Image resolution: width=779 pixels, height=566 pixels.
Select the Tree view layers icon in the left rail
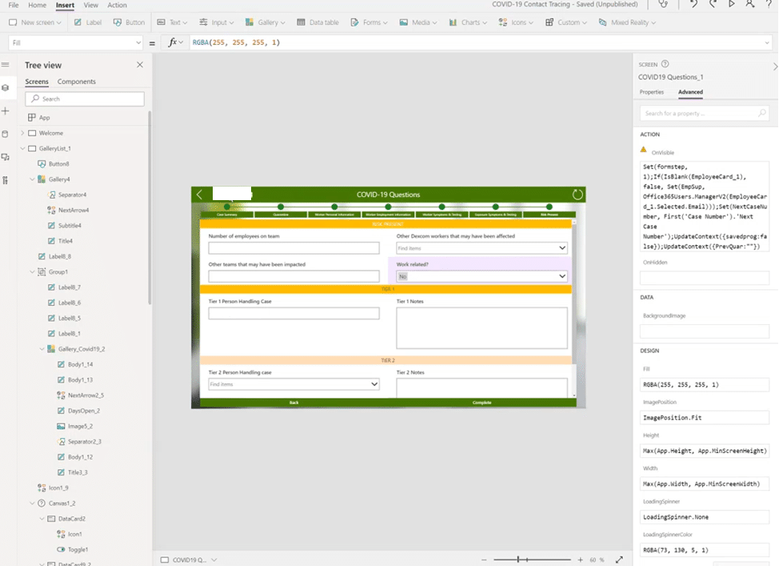click(x=6, y=87)
